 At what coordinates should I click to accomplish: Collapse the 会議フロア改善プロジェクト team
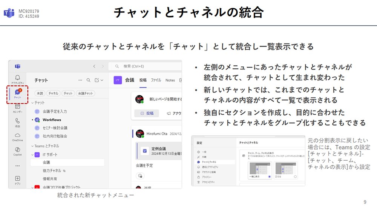tap(32, 187)
